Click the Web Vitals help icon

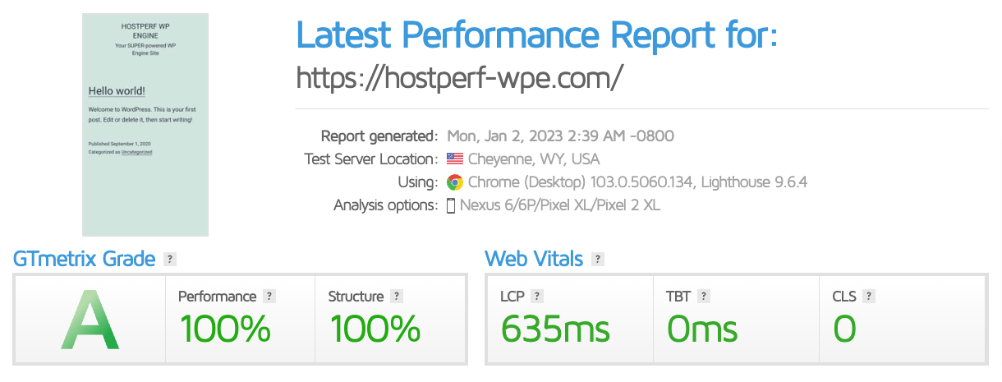click(x=598, y=260)
